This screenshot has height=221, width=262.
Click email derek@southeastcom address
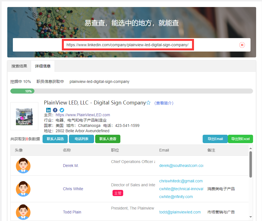tap(181, 166)
